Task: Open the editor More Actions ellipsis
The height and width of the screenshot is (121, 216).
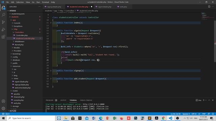Action: [x=213, y=7]
